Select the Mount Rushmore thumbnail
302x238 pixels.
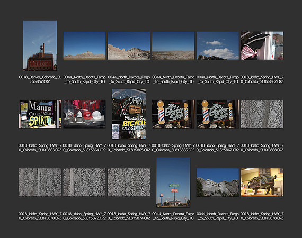coord(218,182)
